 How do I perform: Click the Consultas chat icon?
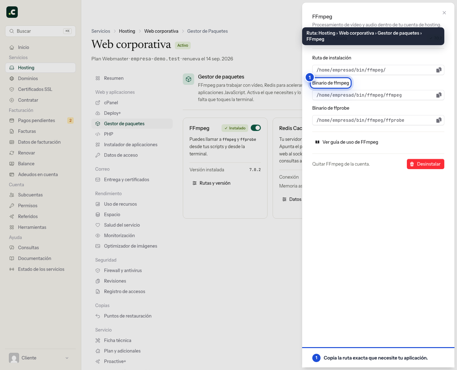pyautogui.click(x=12, y=248)
